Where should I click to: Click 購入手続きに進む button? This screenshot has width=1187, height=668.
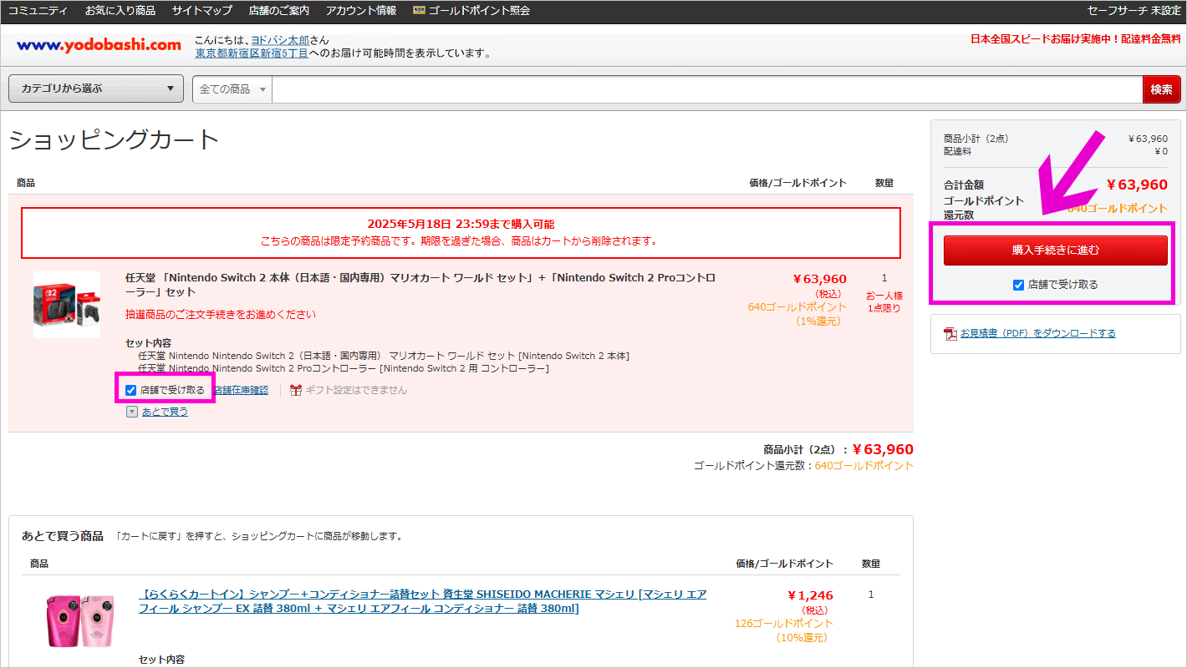click(1056, 250)
